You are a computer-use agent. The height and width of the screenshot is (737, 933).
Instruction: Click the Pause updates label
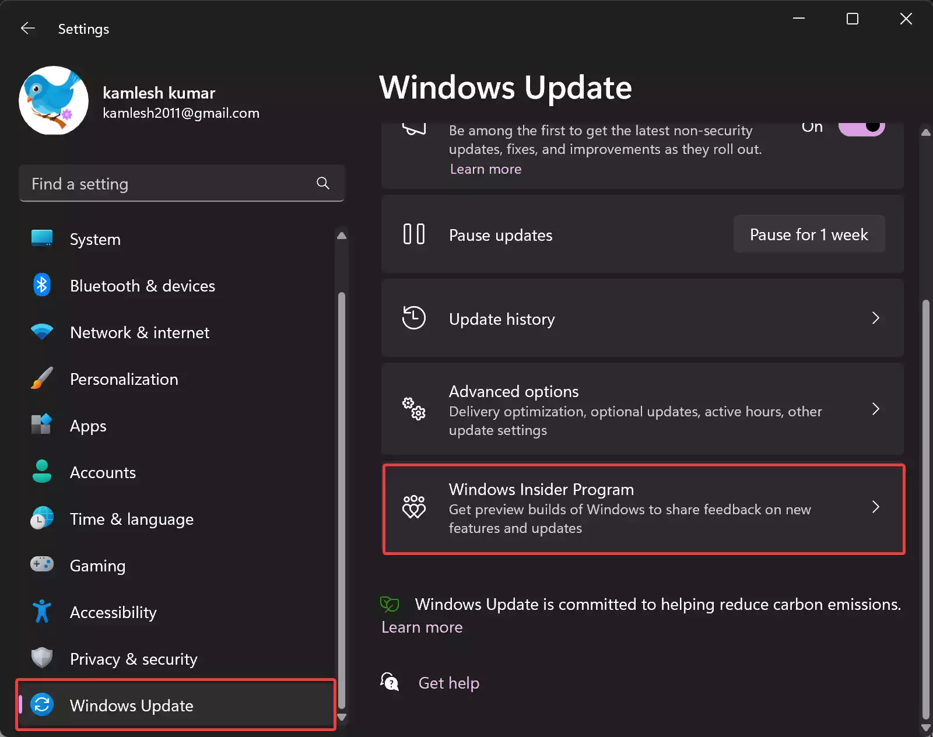[500, 235]
